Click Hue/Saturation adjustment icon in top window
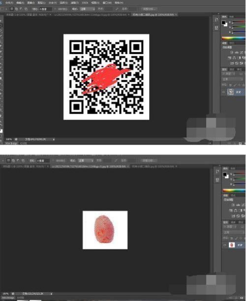 (x=229, y=58)
